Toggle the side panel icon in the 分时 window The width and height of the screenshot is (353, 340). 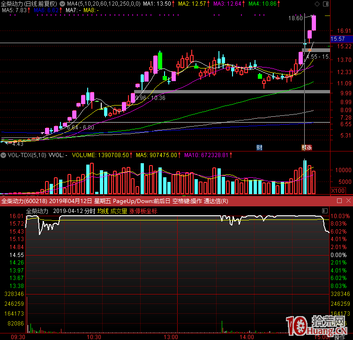(x=324, y=211)
